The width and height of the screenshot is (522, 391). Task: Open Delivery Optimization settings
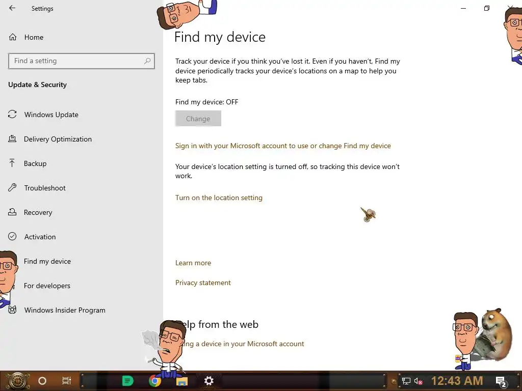(58, 139)
